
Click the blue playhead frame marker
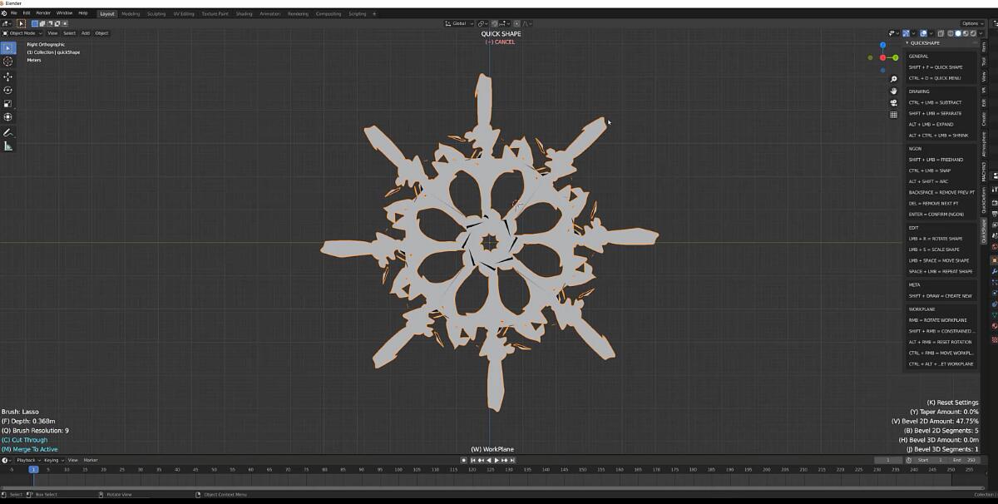33,470
